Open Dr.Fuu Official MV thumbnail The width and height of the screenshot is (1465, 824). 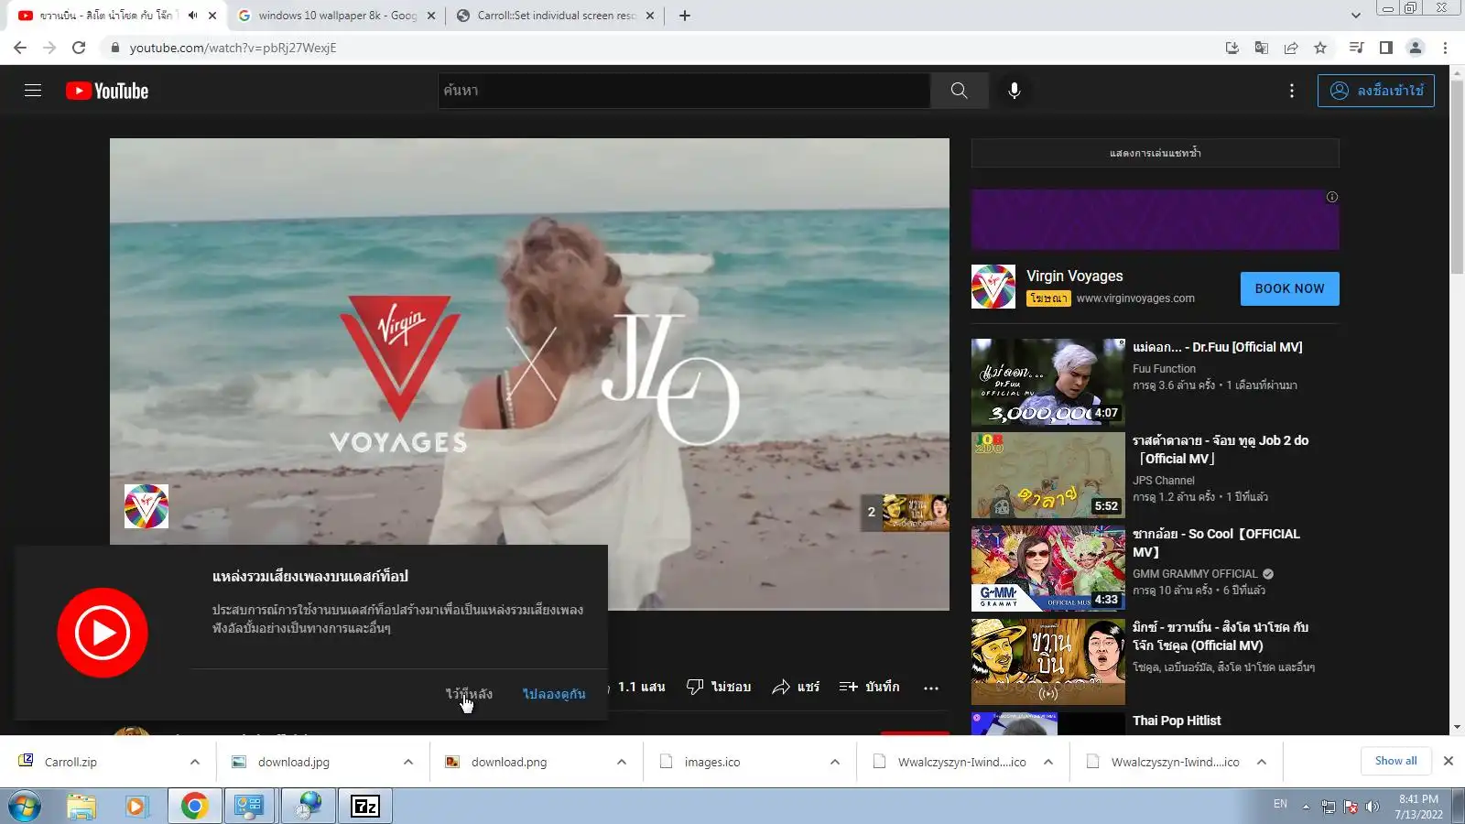pos(1047,382)
